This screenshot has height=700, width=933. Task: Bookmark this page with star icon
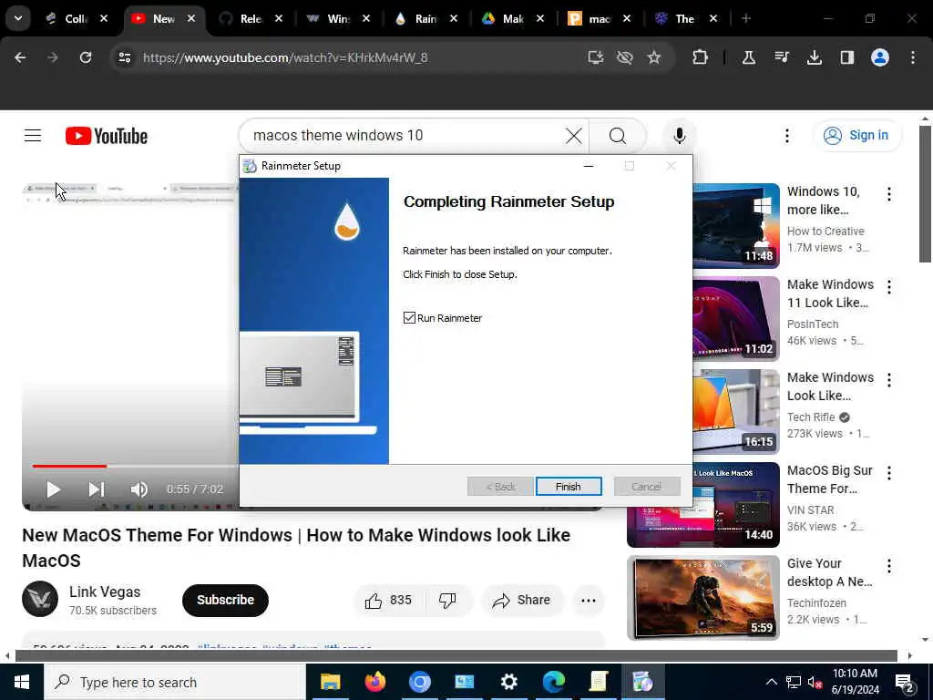pyautogui.click(x=654, y=57)
